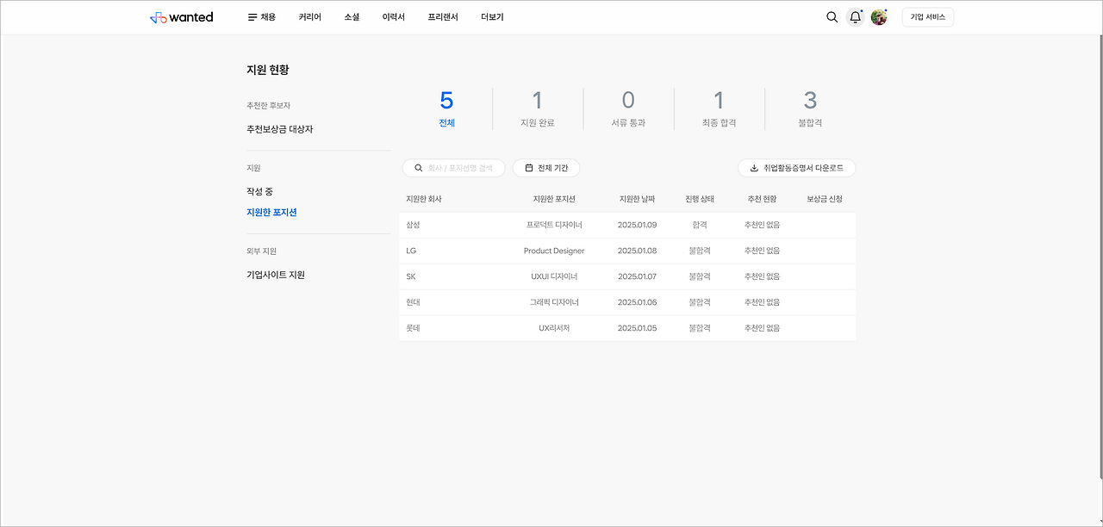Click the 지원한 날짜 column header
Viewport: 1103px width, 527px height.
tap(638, 199)
